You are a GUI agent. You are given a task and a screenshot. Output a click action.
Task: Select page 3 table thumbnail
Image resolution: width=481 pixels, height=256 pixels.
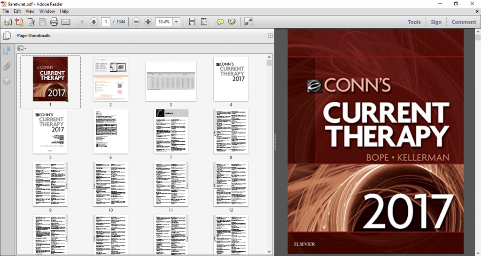(171, 81)
